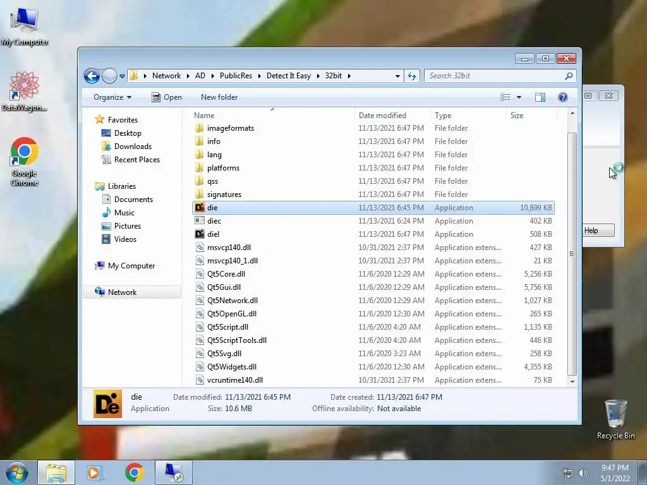Click scroll down arrow in file list
The image size is (647, 485).
572,381
